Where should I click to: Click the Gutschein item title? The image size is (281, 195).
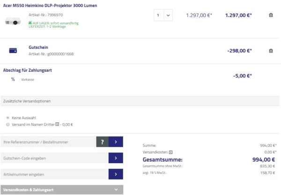pyautogui.click(x=38, y=47)
